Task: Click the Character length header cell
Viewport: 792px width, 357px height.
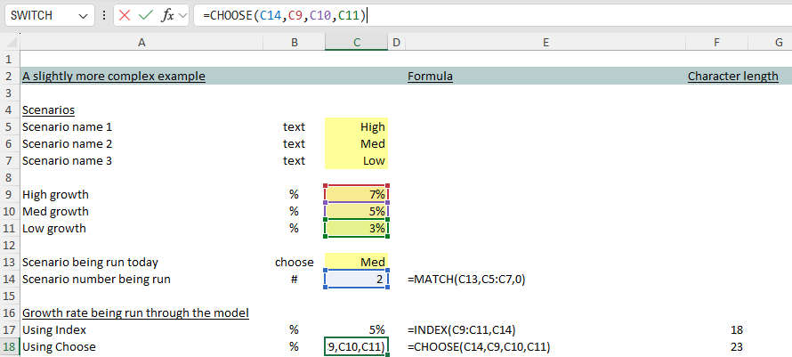Action: pyautogui.click(x=732, y=77)
